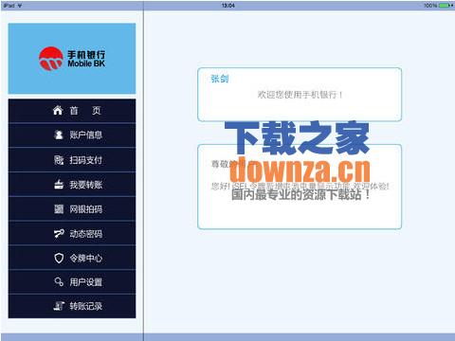Click the 手机银行 Mobile BK title text
Image resolution: width=455 pixels, height=341 pixels.
pos(86,59)
